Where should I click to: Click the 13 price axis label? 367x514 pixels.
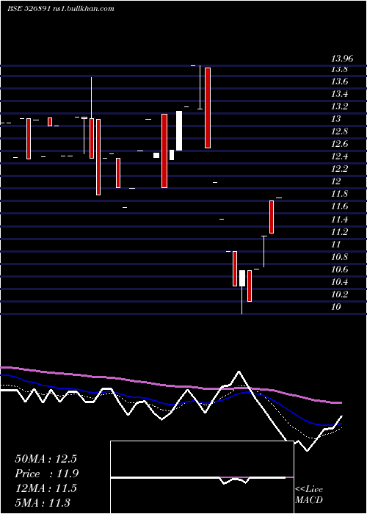[336, 119]
